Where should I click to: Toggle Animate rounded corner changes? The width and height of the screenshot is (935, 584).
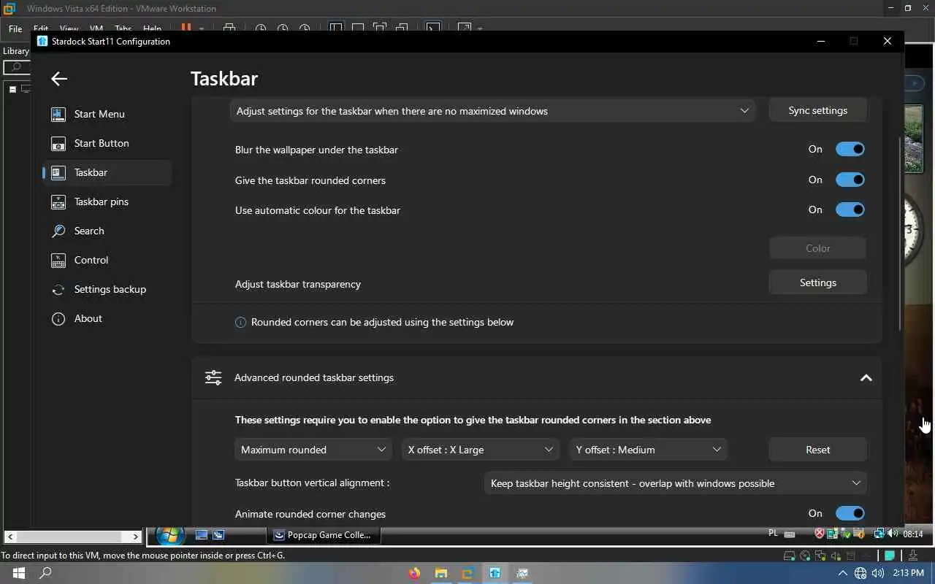[x=850, y=513]
